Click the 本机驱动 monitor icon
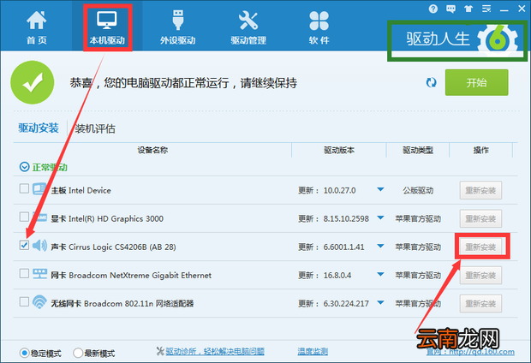 coord(107,20)
